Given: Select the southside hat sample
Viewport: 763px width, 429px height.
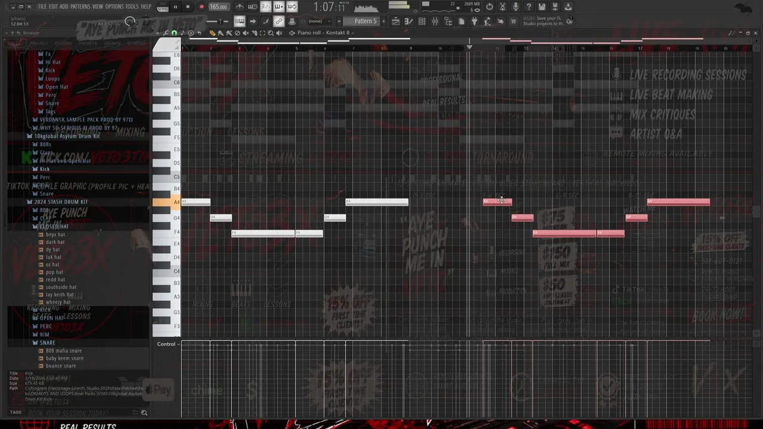Looking at the screenshot, I should pos(61,287).
